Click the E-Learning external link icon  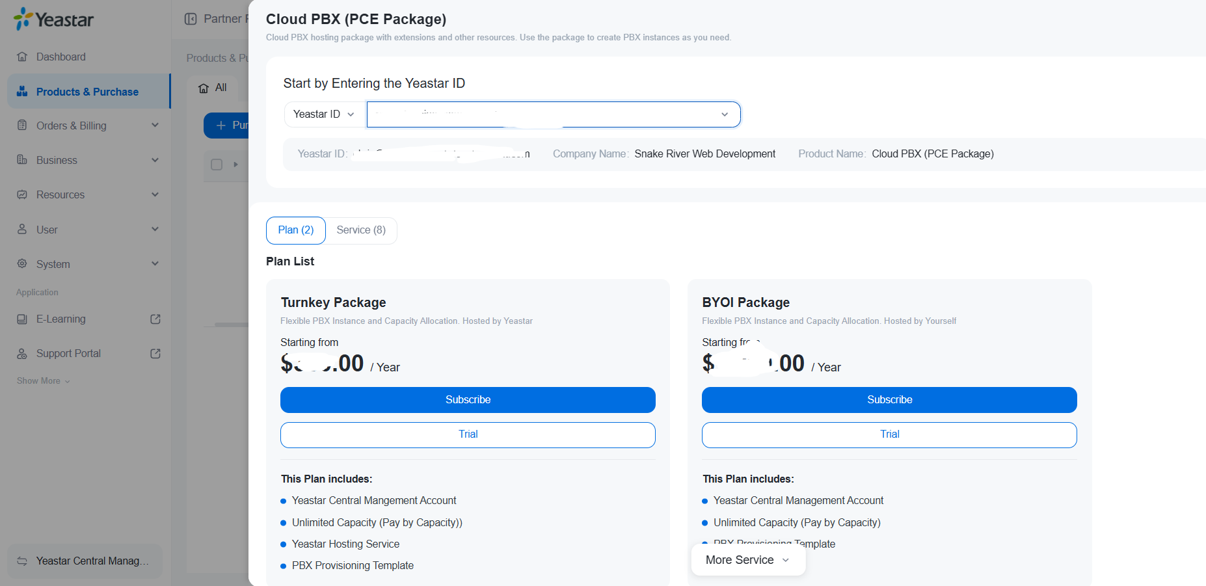pos(155,319)
